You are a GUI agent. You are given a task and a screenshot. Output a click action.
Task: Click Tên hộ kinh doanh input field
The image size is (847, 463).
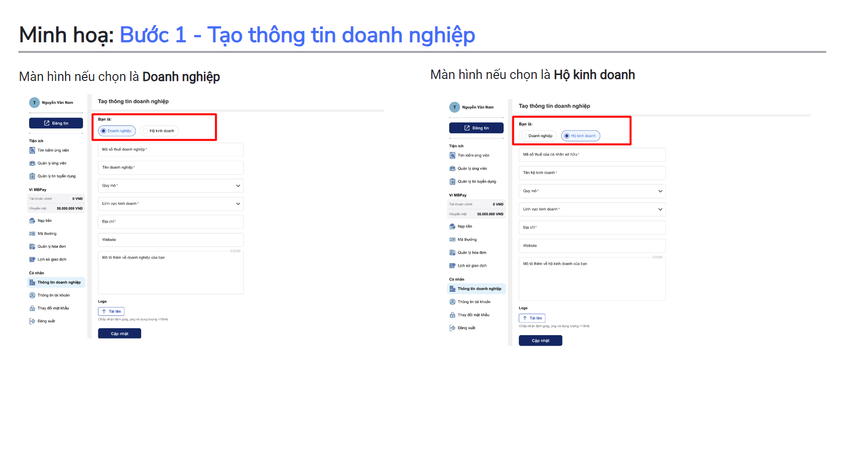point(592,173)
